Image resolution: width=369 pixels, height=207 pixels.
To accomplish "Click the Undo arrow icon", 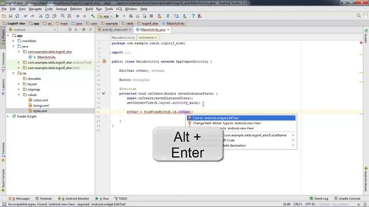I will tap(25, 16).
